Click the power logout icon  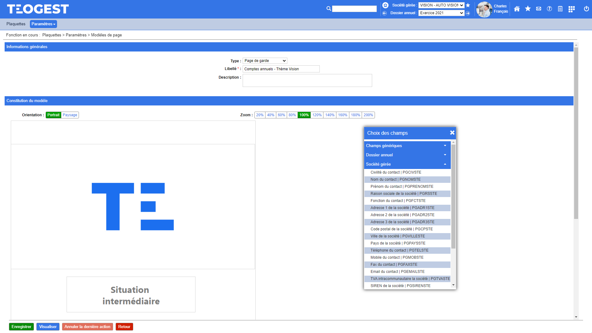coord(586,9)
